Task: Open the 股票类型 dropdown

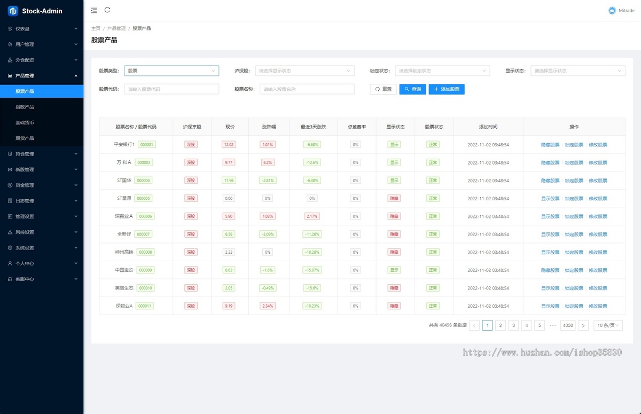Action: [x=171, y=71]
